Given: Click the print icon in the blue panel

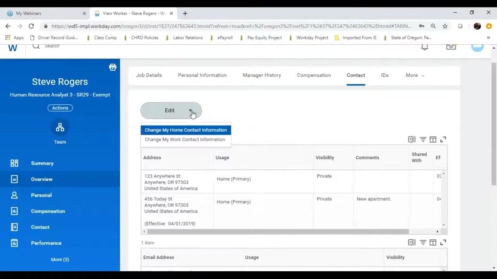Looking at the screenshot, I should [x=113, y=67].
